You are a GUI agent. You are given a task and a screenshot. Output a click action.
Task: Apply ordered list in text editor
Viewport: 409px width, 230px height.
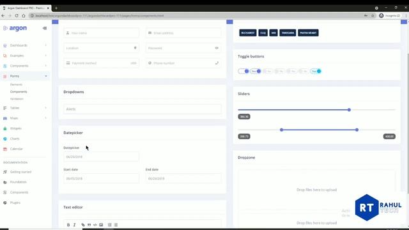(109, 225)
